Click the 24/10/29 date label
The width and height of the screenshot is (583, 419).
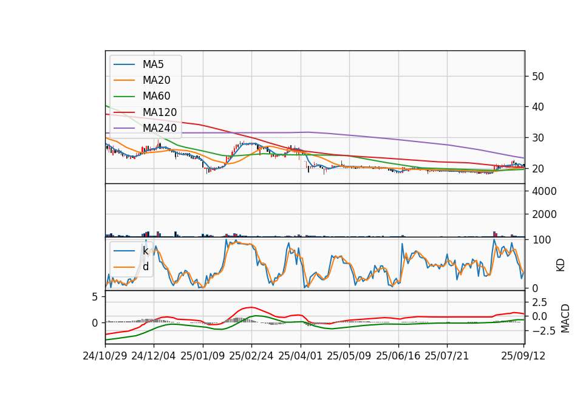[x=105, y=356]
